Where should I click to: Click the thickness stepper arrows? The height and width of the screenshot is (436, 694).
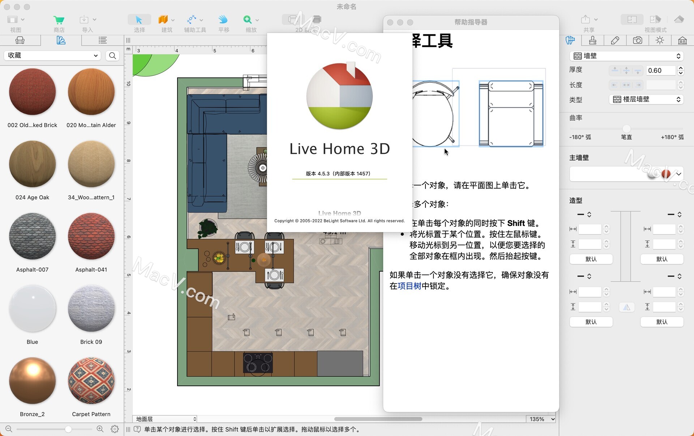tap(681, 70)
